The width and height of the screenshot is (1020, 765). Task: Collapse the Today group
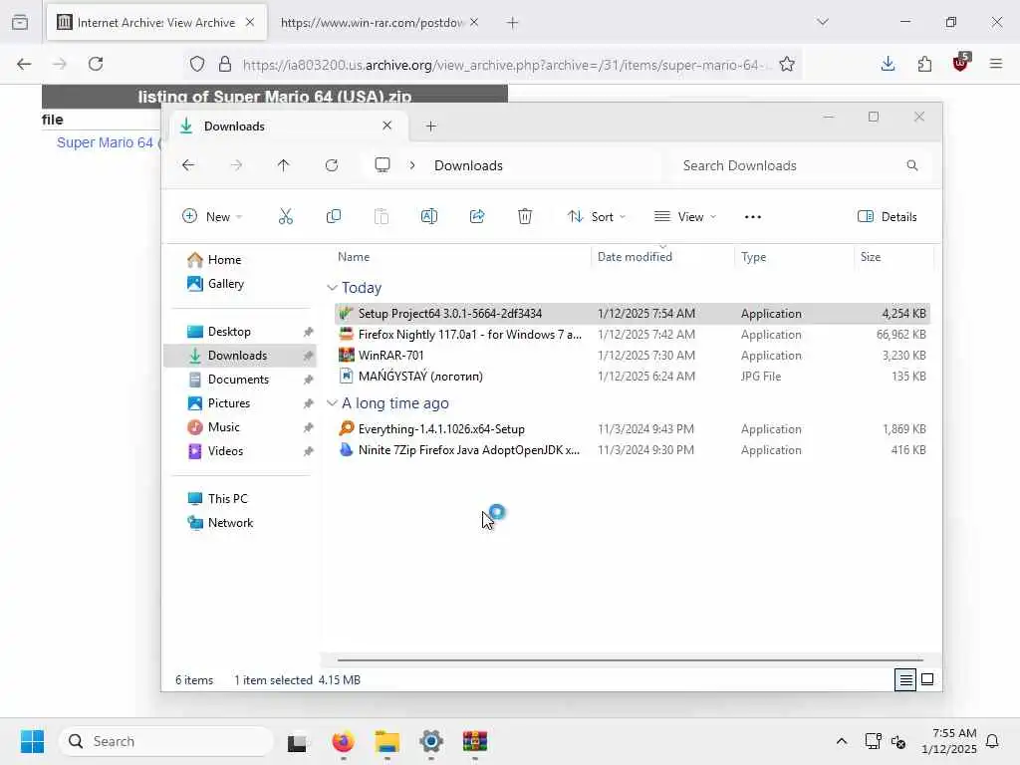(x=332, y=288)
